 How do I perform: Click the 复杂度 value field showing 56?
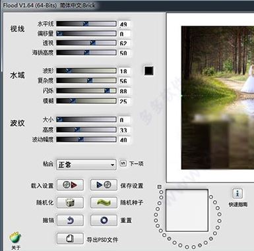pyautogui.click(x=124, y=81)
